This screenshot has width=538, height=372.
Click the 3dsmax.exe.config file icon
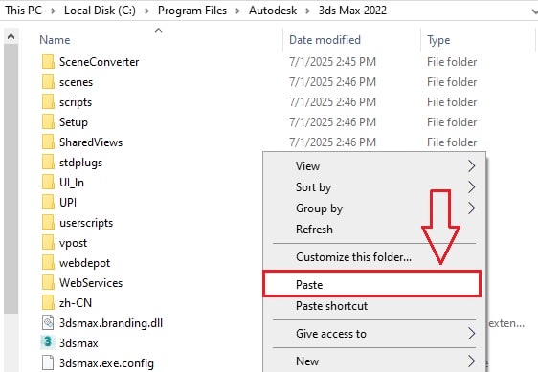click(x=48, y=362)
